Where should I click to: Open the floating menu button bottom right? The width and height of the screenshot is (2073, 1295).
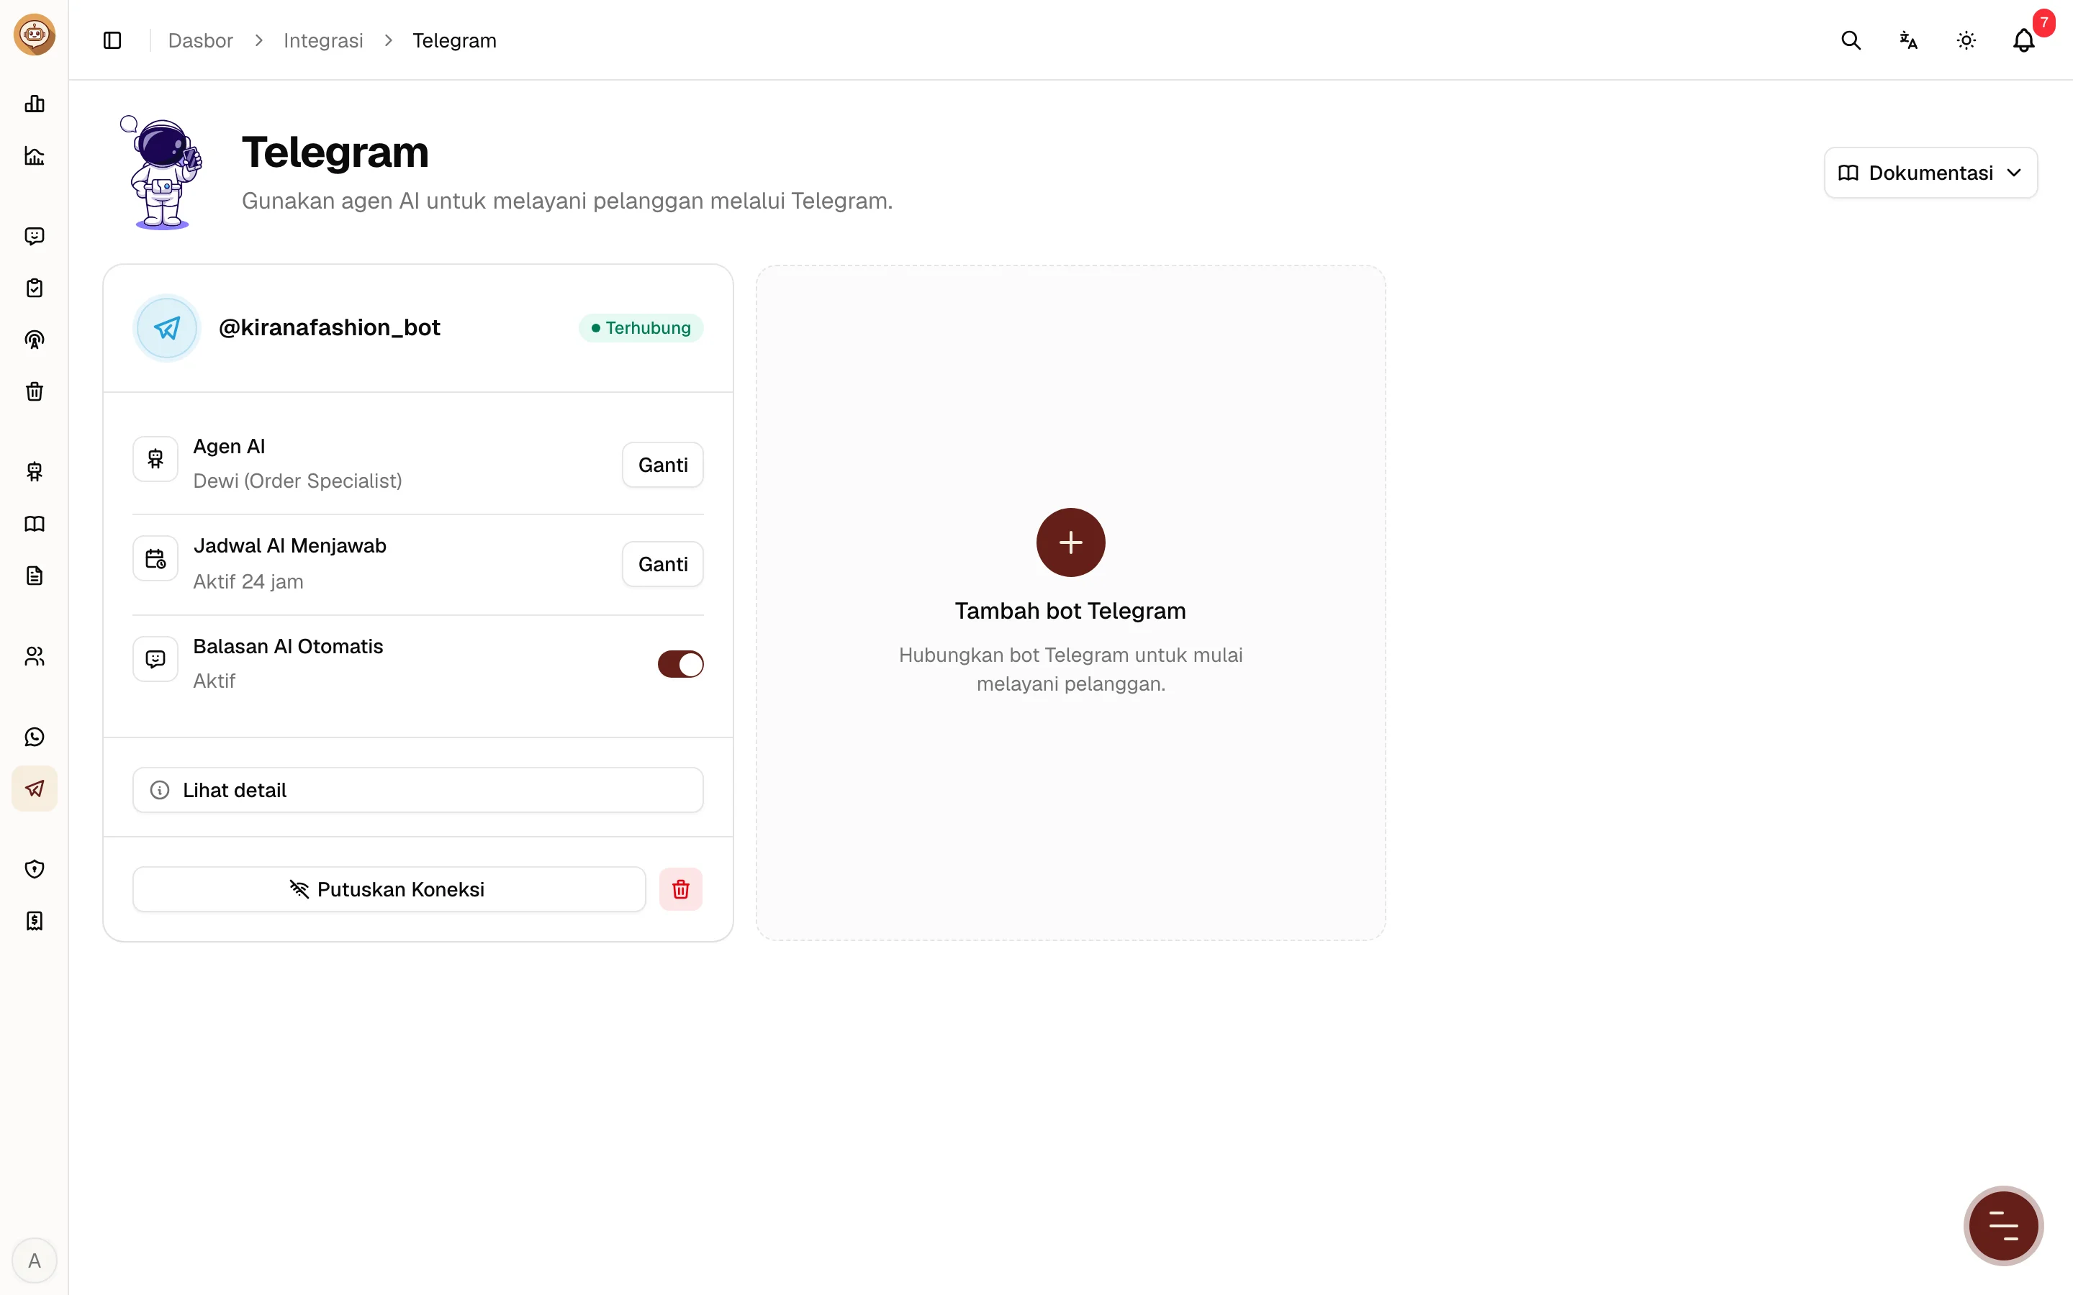(2002, 1226)
